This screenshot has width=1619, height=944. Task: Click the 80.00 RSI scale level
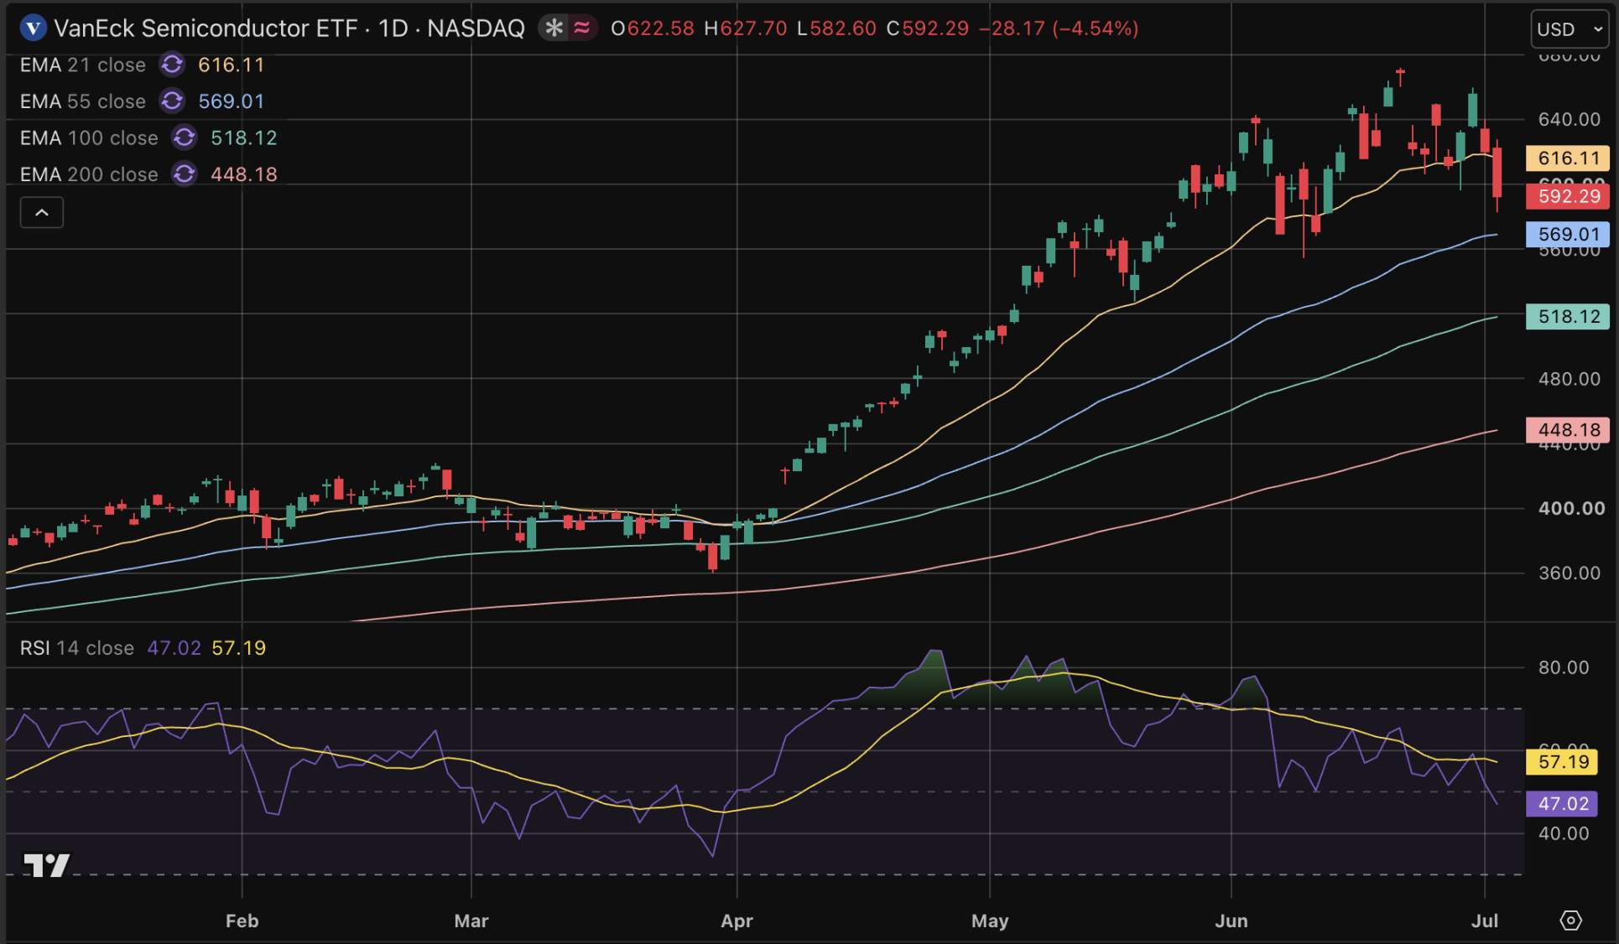(x=1564, y=667)
